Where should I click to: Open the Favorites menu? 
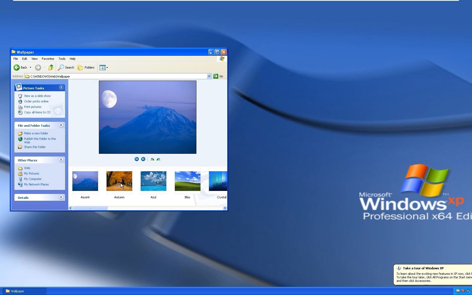tap(48, 59)
